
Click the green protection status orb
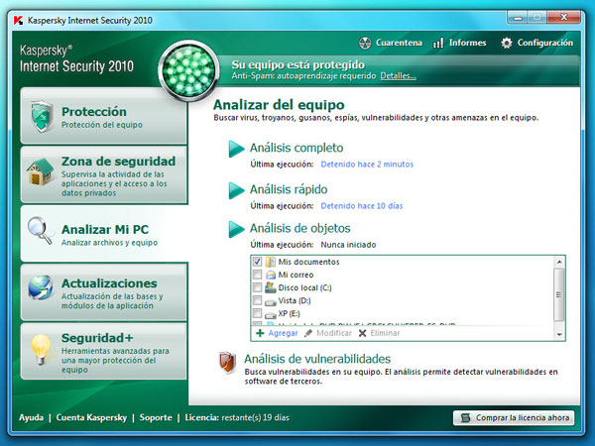click(x=188, y=70)
